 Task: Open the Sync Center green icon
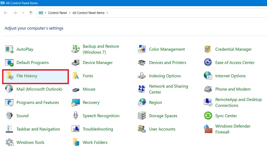(208, 116)
